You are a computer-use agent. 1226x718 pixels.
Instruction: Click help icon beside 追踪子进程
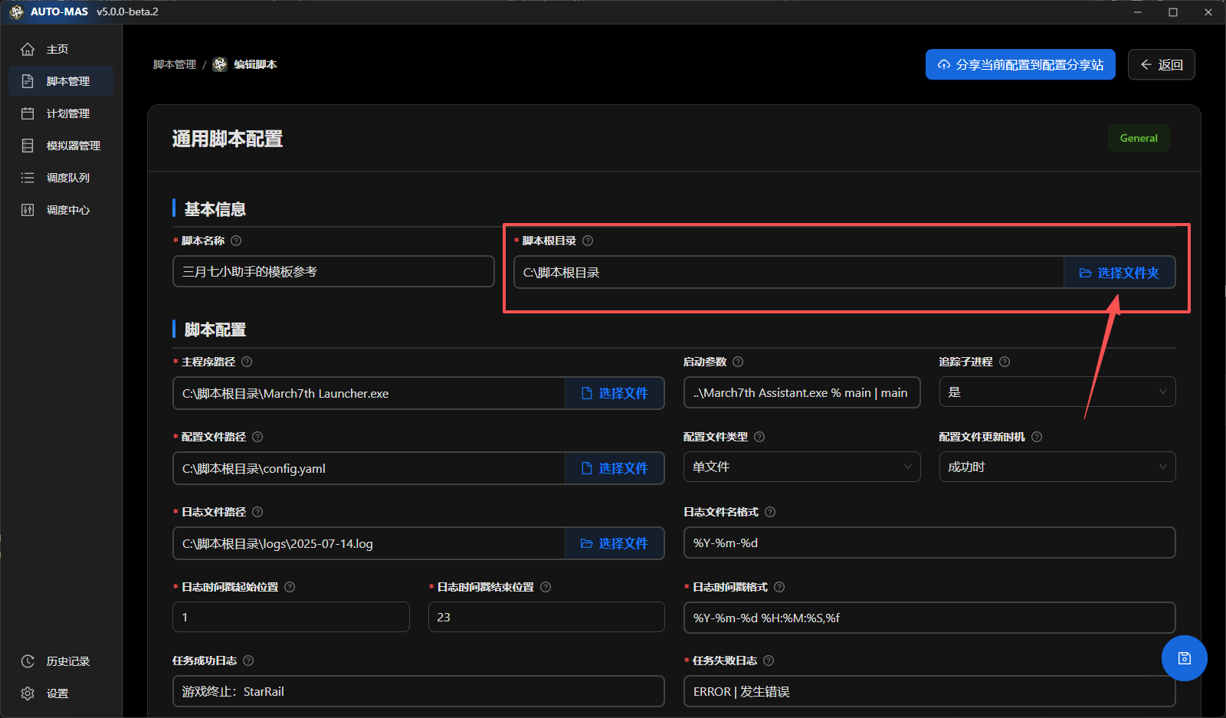point(1005,362)
